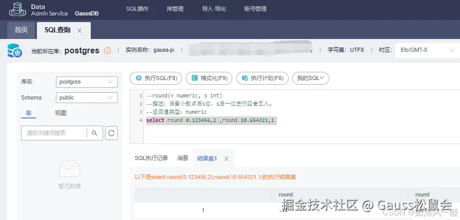Click the refresh table list icon
Screen dimensions: 460x220
point(111,133)
